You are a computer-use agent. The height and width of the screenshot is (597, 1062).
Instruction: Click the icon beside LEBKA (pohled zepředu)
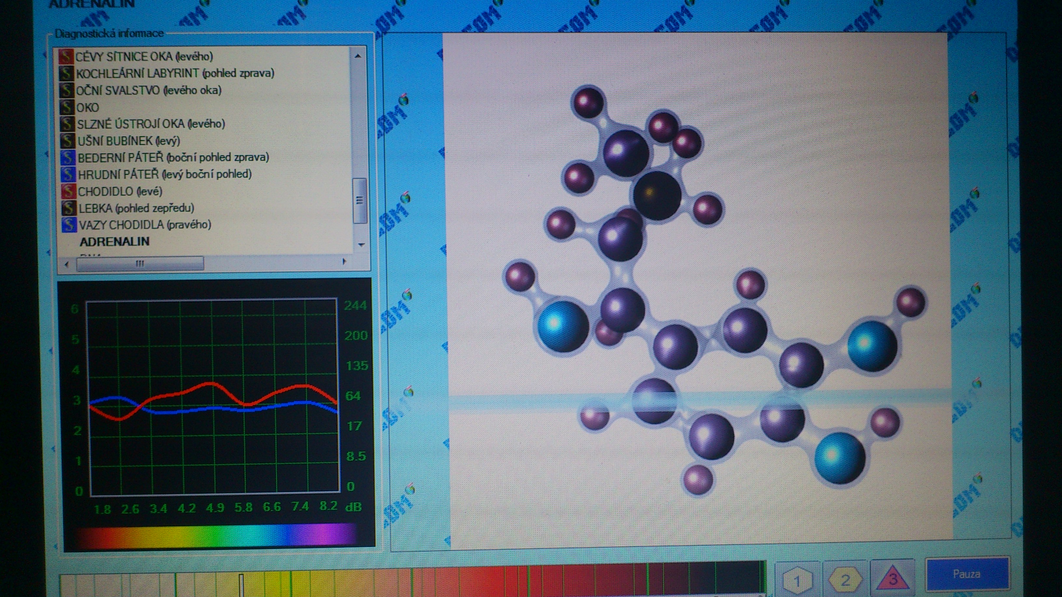(x=69, y=208)
